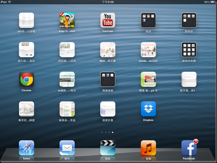This screenshot has height=163, width=217.
Task: Tap the second home screen page dot
Action: pyautogui.click(x=109, y=132)
